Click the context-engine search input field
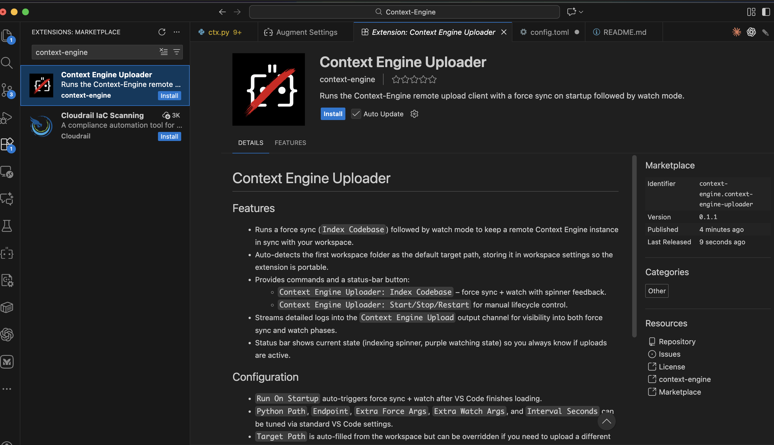774x445 pixels. (92, 52)
